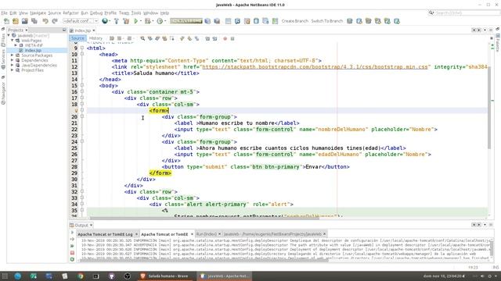
Task: Open the Debug menu
Action: click(x=96, y=13)
